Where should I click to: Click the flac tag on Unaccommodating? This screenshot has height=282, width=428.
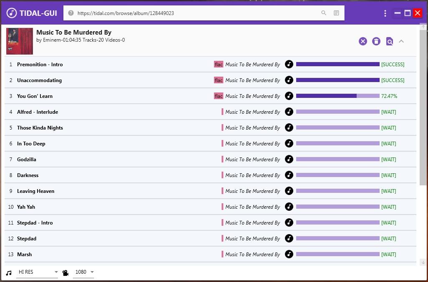point(219,80)
